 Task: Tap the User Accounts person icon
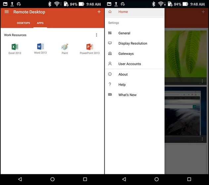point(110,63)
